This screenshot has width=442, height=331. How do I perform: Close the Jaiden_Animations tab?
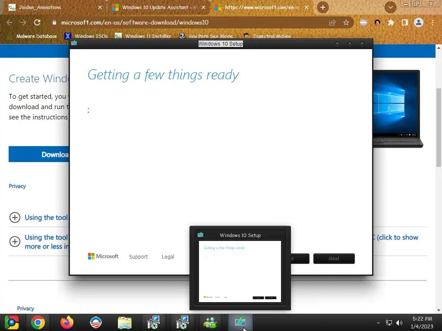100,8
